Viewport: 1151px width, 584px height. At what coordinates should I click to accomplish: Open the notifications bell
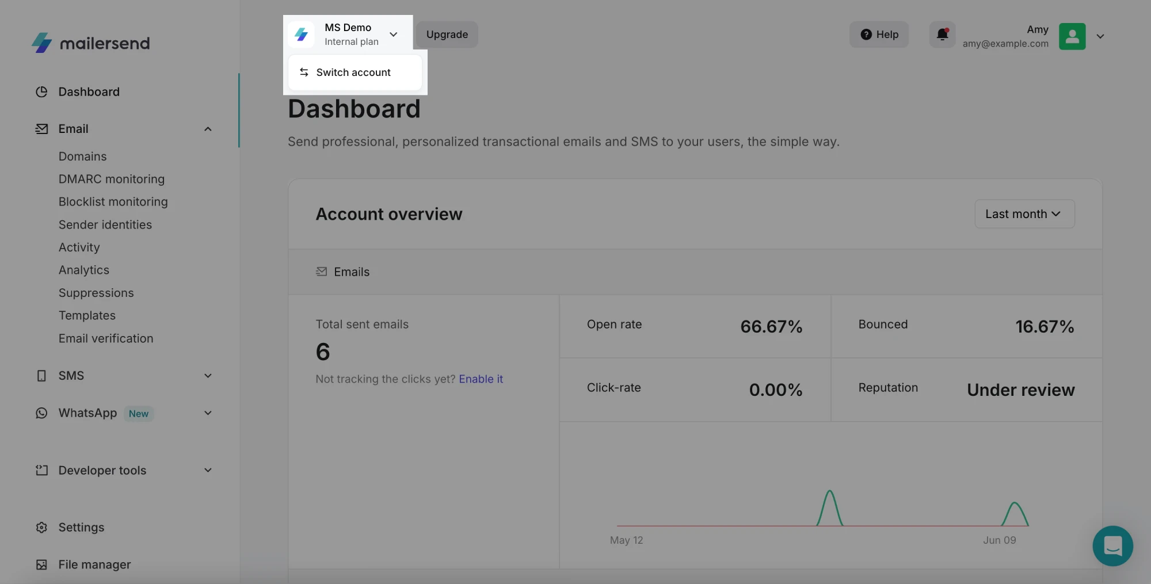[x=942, y=35]
